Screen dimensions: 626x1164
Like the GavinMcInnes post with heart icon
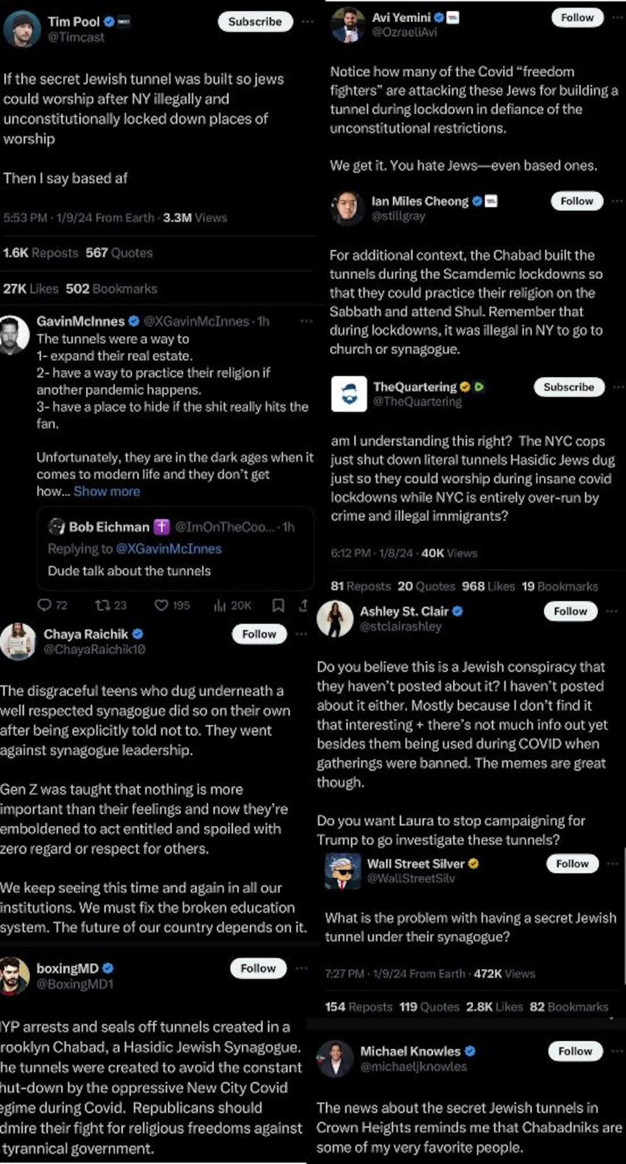[x=161, y=605]
